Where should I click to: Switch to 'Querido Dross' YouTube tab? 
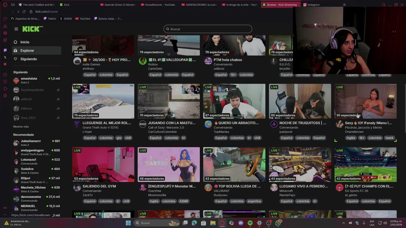118,5
